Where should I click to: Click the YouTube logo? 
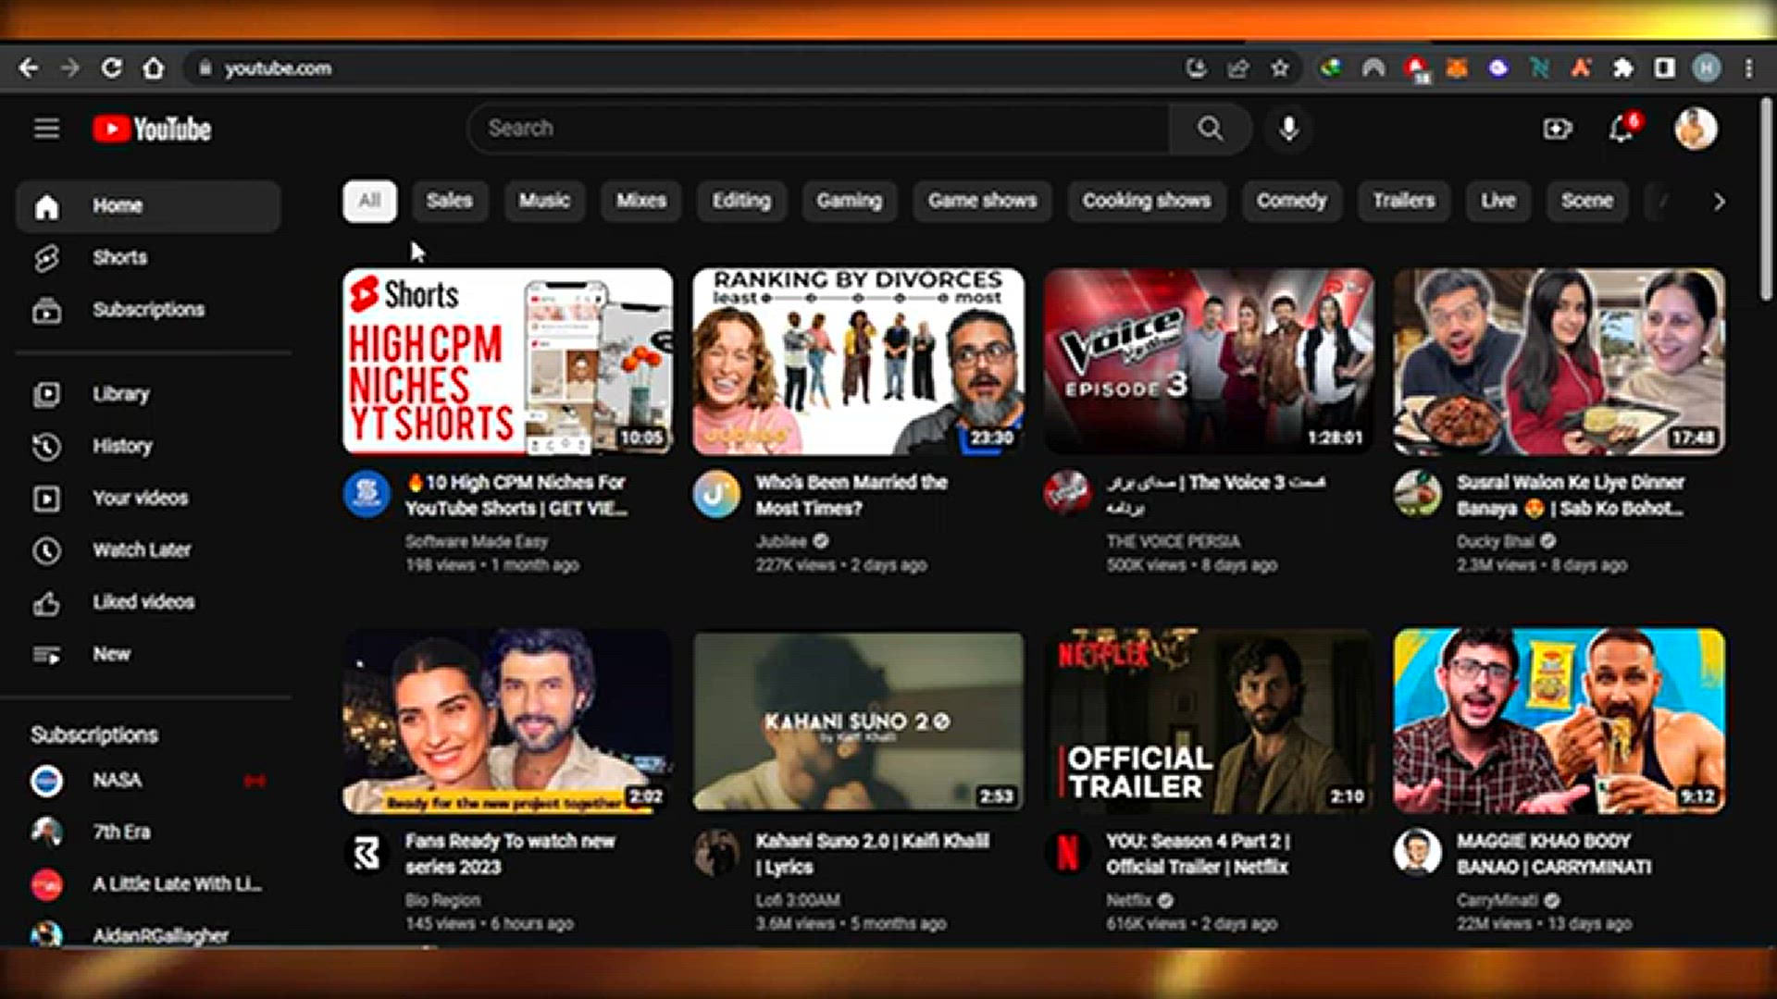click(x=152, y=129)
